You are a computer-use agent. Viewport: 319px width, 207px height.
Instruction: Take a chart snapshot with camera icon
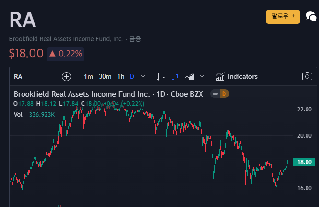click(x=307, y=76)
